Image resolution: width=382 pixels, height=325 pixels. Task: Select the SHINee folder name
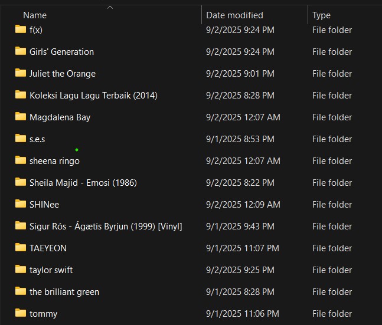pos(44,205)
